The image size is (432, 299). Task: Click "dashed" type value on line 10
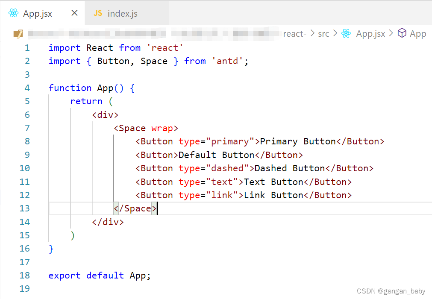[x=227, y=168]
